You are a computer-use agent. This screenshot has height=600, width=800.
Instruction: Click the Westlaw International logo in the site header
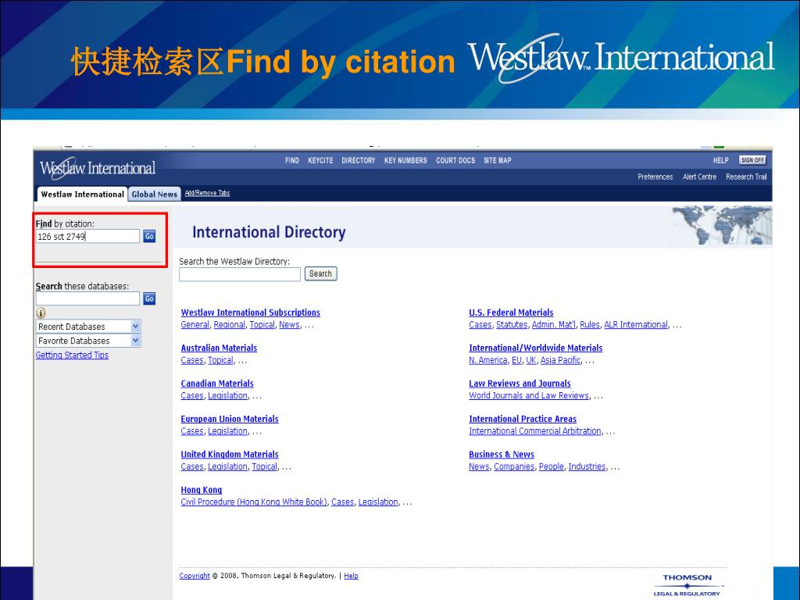pyautogui.click(x=98, y=169)
